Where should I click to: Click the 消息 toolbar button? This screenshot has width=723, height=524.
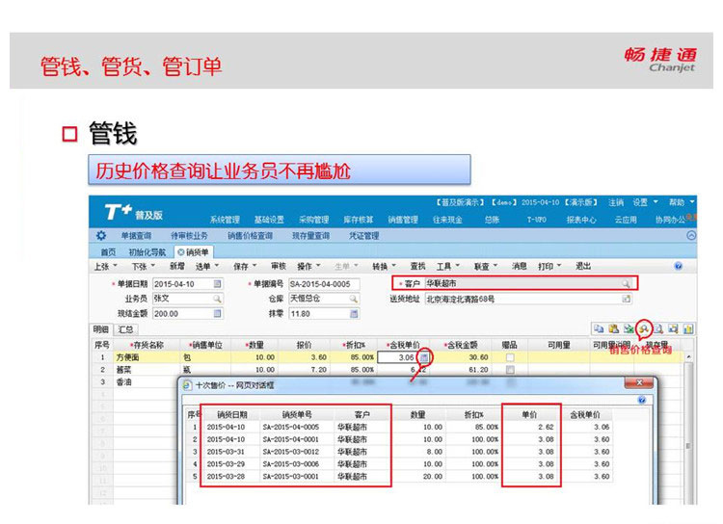click(x=520, y=266)
